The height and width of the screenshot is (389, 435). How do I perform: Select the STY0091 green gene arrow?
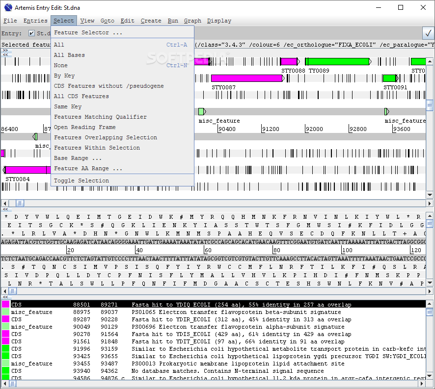pyautogui.click(x=390, y=78)
